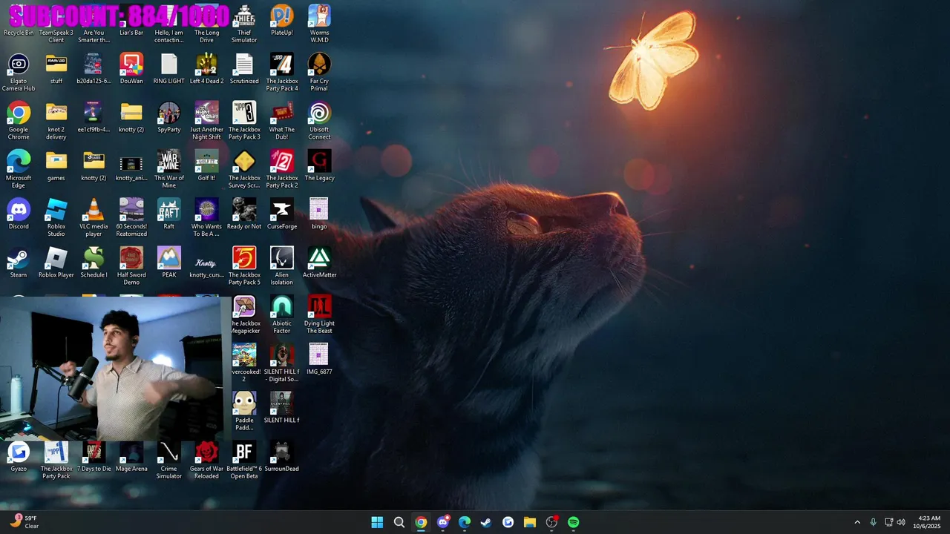The height and width of the screenshot is (534, 950).
Task: Open SurrounDead desktop shortcut
Action: [281, 456]
